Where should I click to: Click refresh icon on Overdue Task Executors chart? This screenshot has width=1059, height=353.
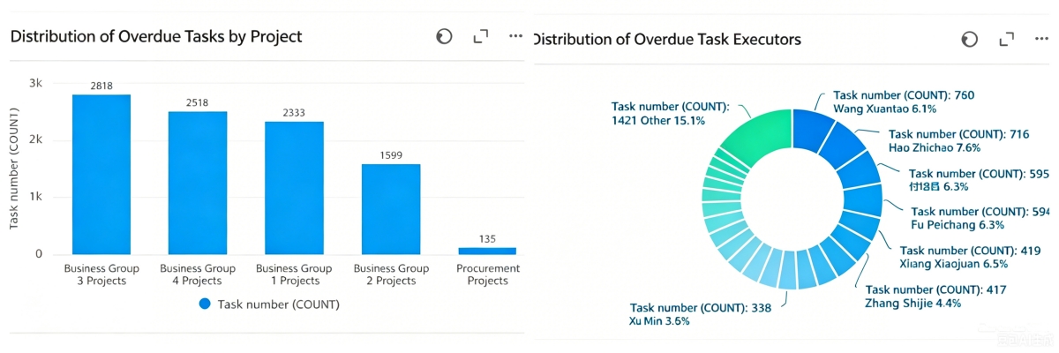tap(969, 40)
